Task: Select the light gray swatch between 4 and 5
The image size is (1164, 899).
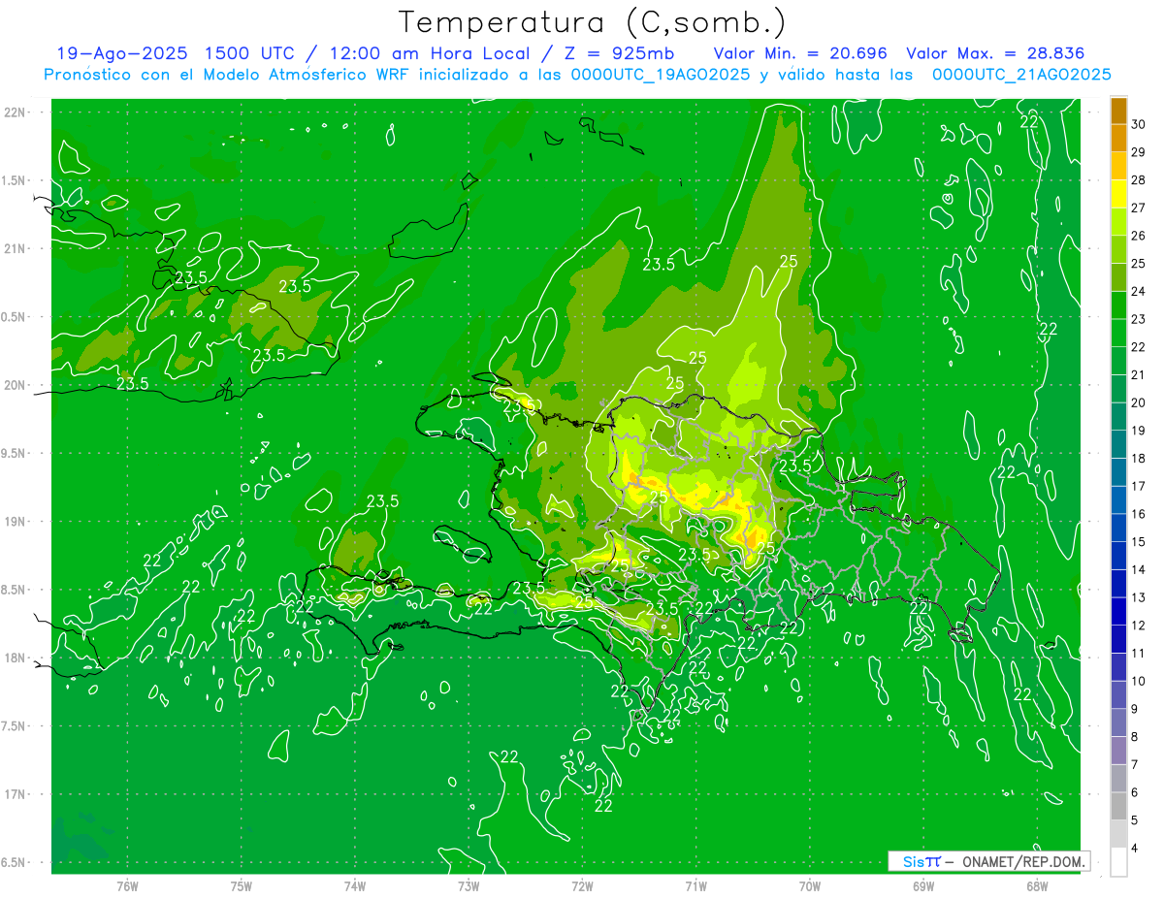Action: click(x=1118, y=834)
